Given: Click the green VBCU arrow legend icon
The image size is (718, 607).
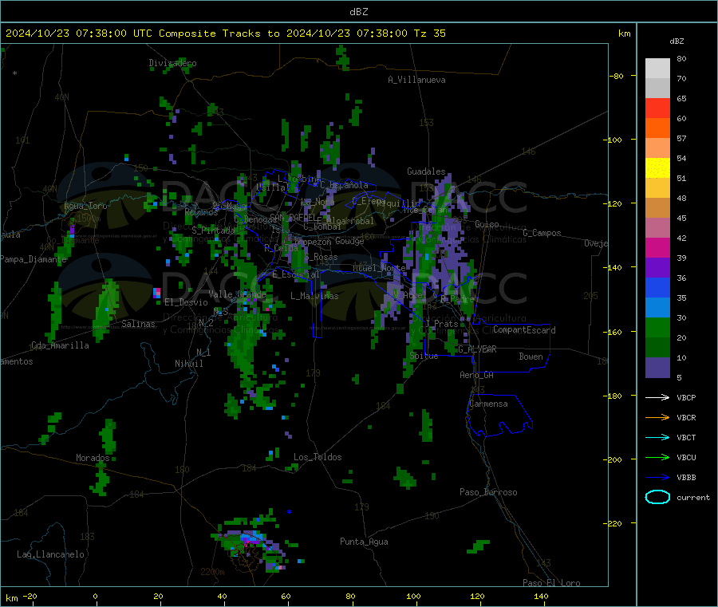Looking at the screenshot, I should pos(657,457).
